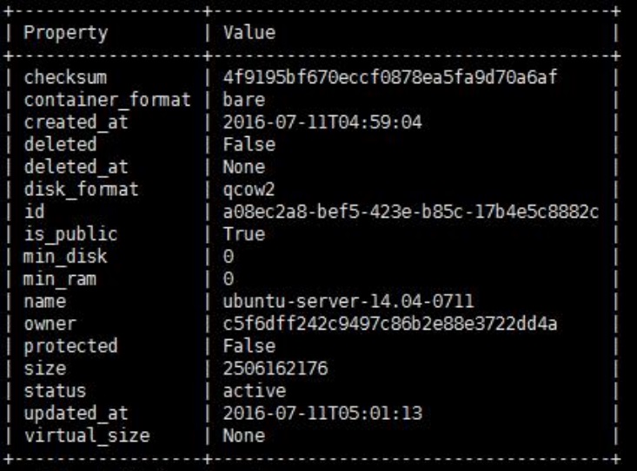Click the protected property label
Screen dimensions: 637x471
[70, 346]
